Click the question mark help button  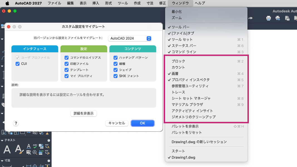(16, 124)
